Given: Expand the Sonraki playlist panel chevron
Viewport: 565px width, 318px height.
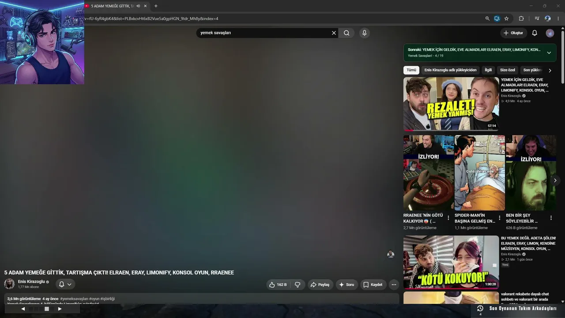Looking at the screenshot, I should [549, 53].
